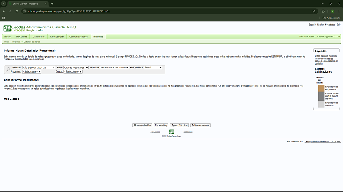Open a new browser tab with plus
The width and height of the screenshot is (343, 192).
(x=52, y=4)
